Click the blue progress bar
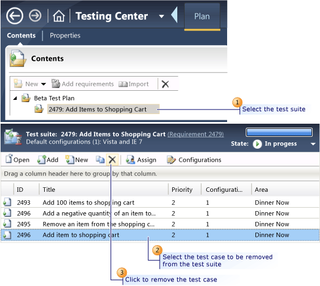The height and width of the screenshot is (286, 320). click(x=279, y=132)
